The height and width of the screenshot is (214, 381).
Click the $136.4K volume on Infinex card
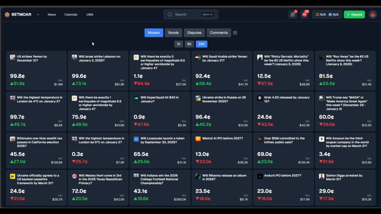[x=304, y=162]
